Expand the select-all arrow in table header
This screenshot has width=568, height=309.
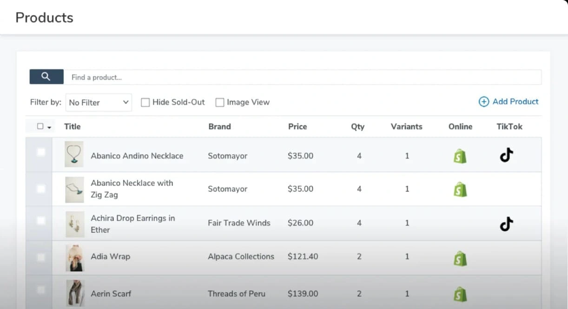pyautogui.click(x=49, y=127)
